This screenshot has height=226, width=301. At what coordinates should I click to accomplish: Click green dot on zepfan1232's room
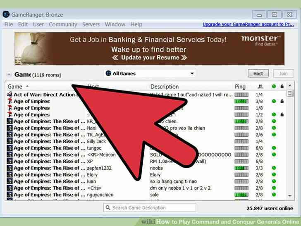pyautogui.click(x=274, y=168)
